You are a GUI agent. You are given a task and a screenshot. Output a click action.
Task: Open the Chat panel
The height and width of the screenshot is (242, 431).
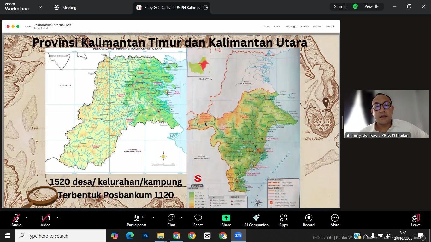click(x=171, y=221)
